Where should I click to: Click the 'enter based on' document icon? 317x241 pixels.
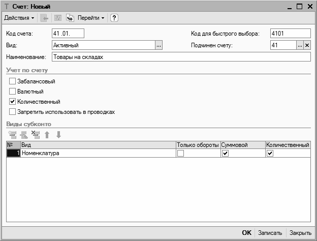point(70,18)
